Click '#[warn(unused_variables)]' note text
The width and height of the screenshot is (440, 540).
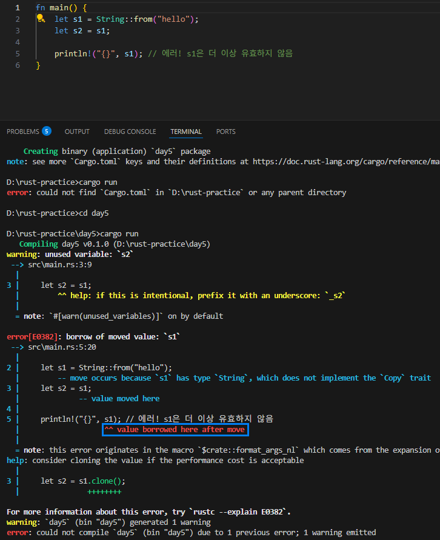[x=106, y=316]
